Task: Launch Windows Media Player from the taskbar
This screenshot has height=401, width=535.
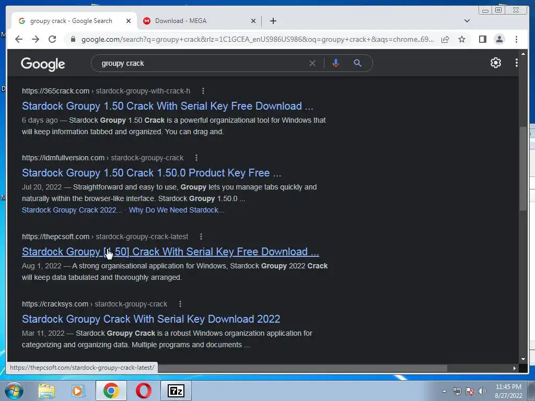Action: 78,391
